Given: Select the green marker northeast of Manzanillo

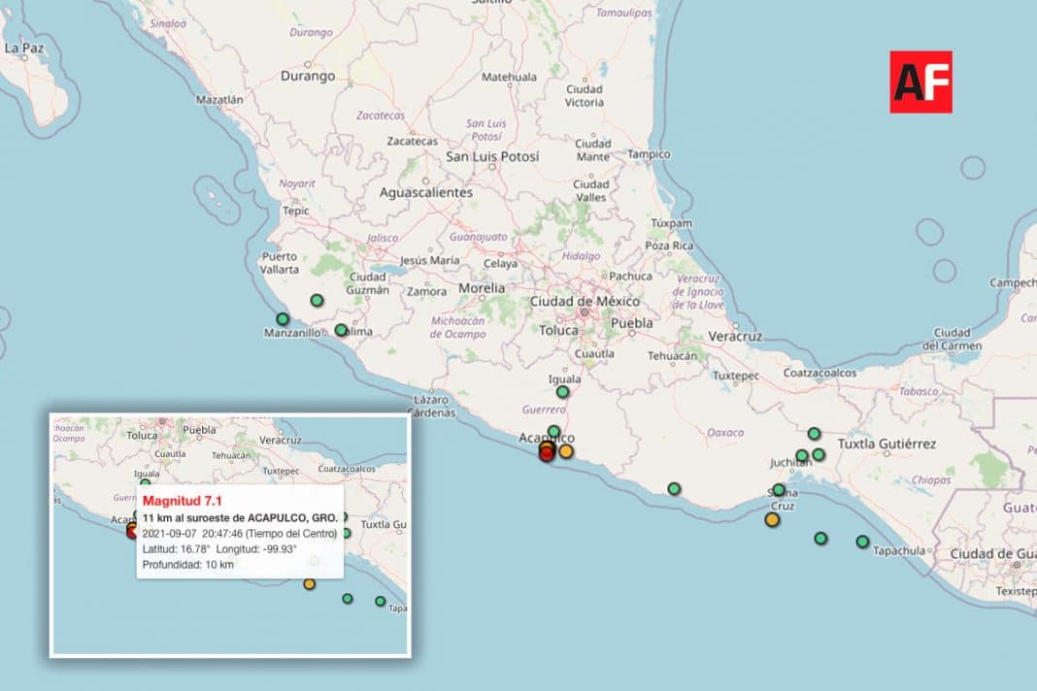Looking at the screenshot, I should (316, 301).
